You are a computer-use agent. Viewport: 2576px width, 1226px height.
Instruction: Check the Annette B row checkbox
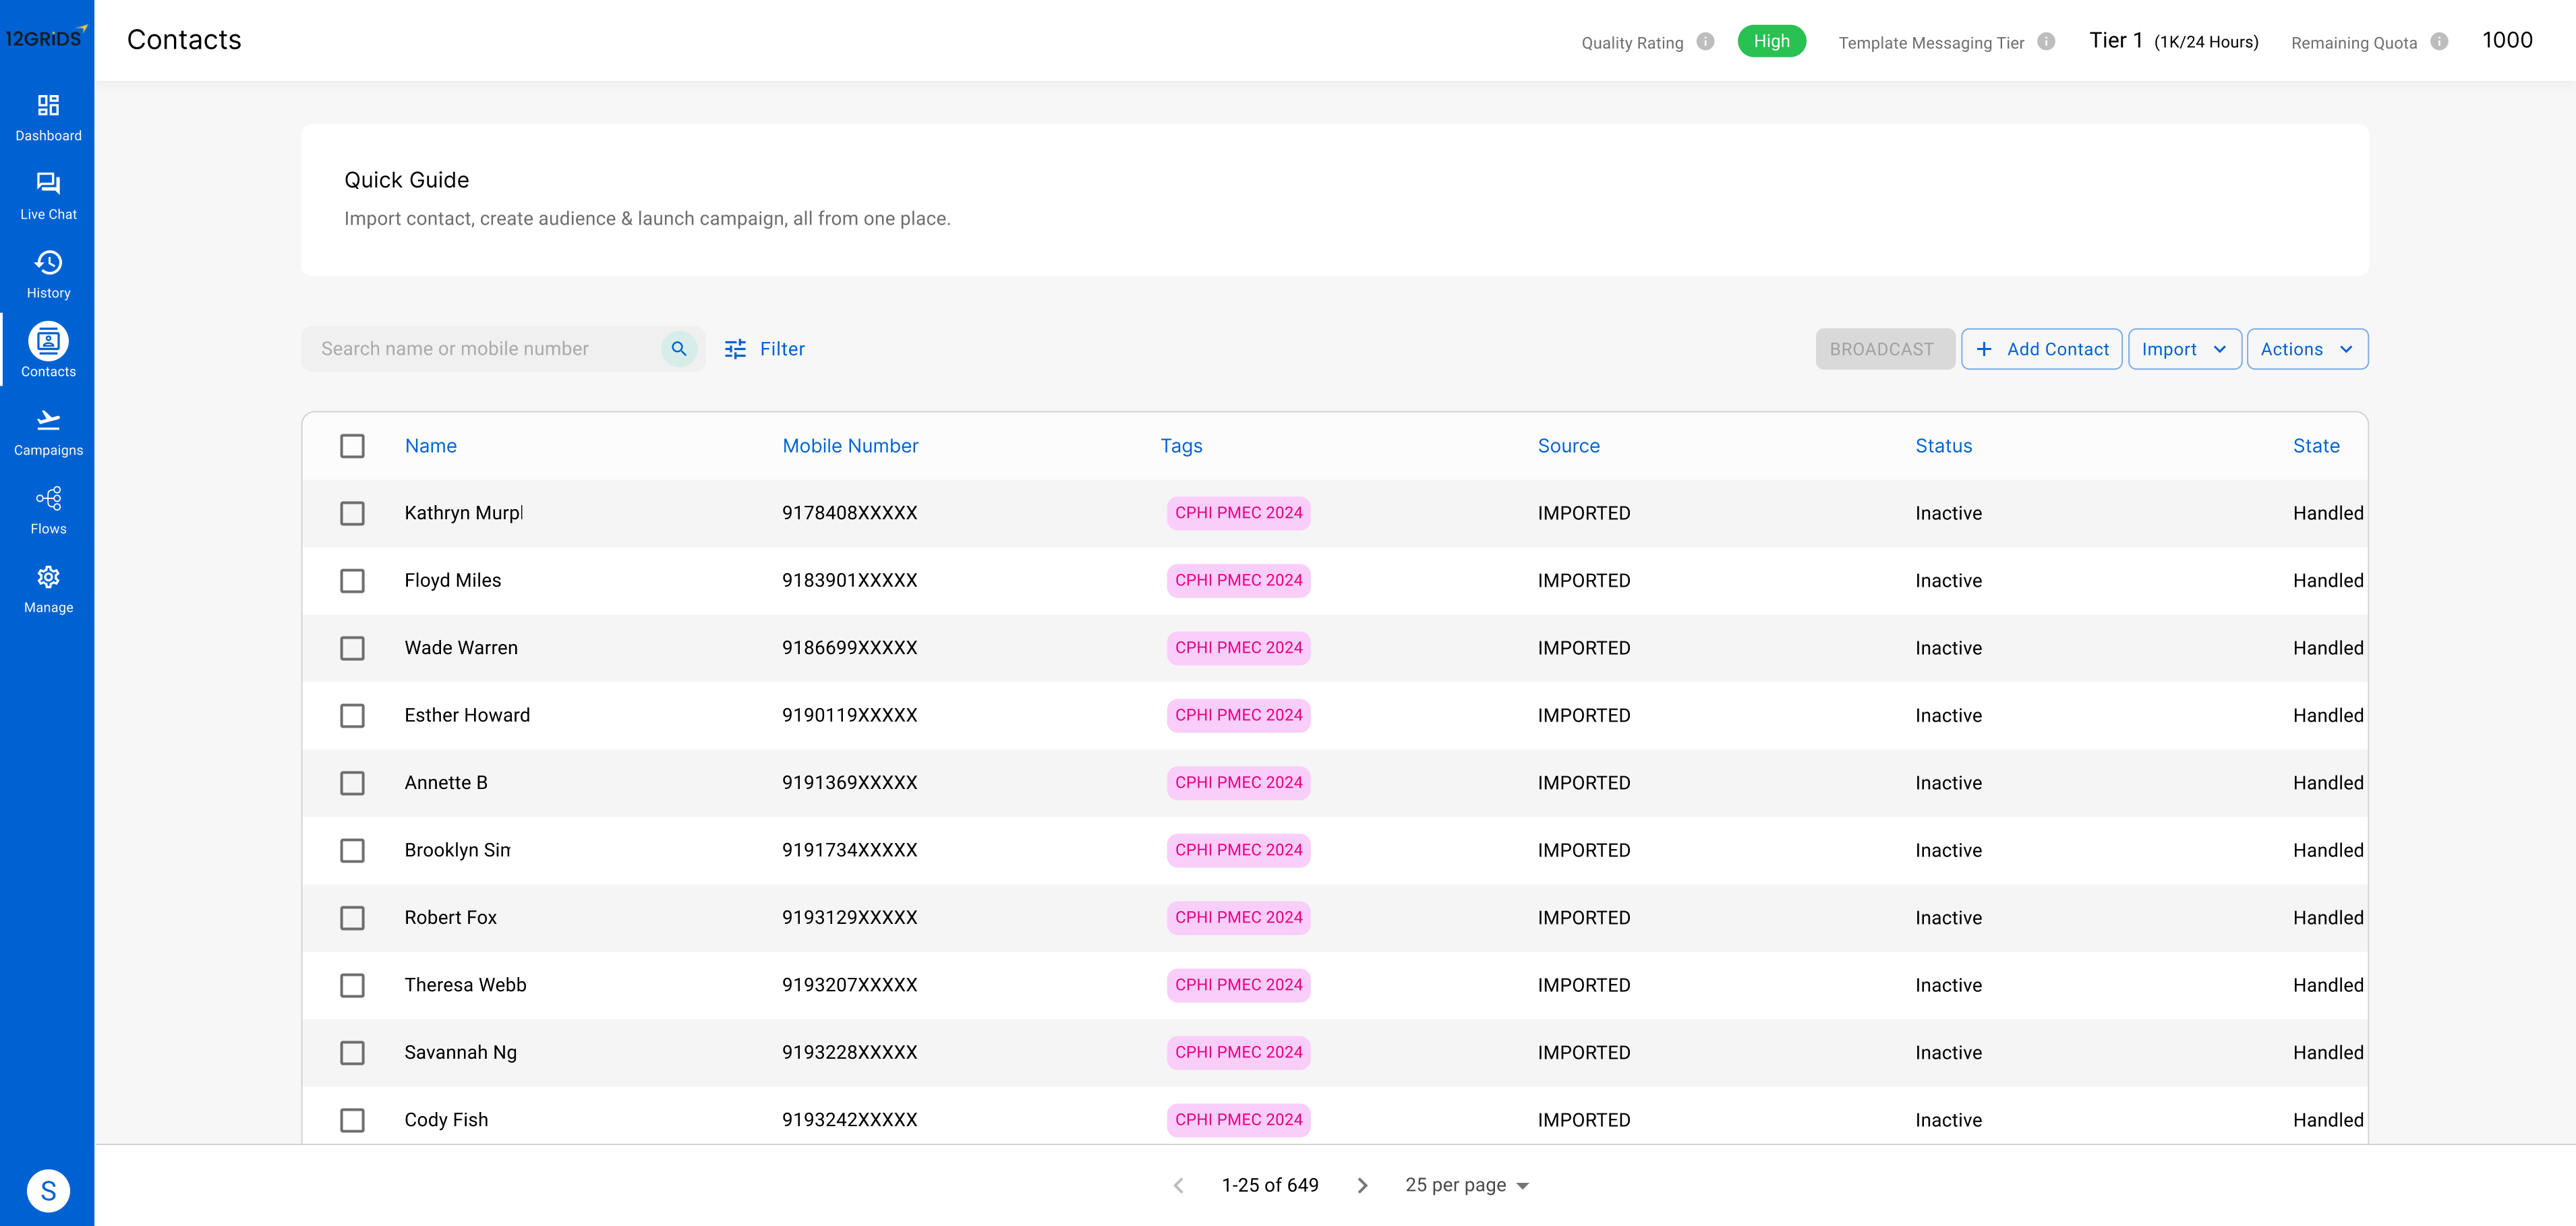tap(352, 783)
